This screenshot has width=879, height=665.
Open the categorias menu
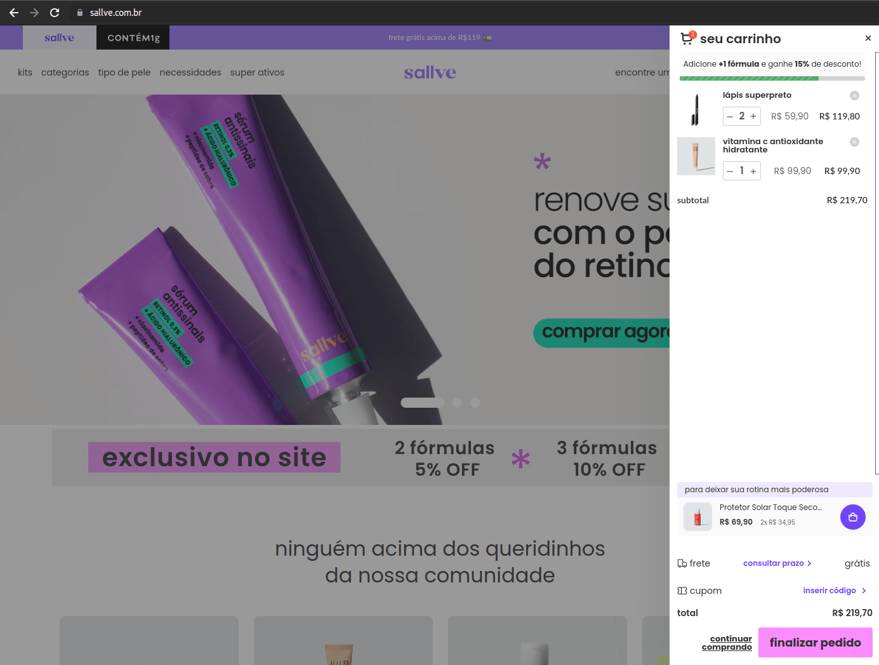point(65,72)
